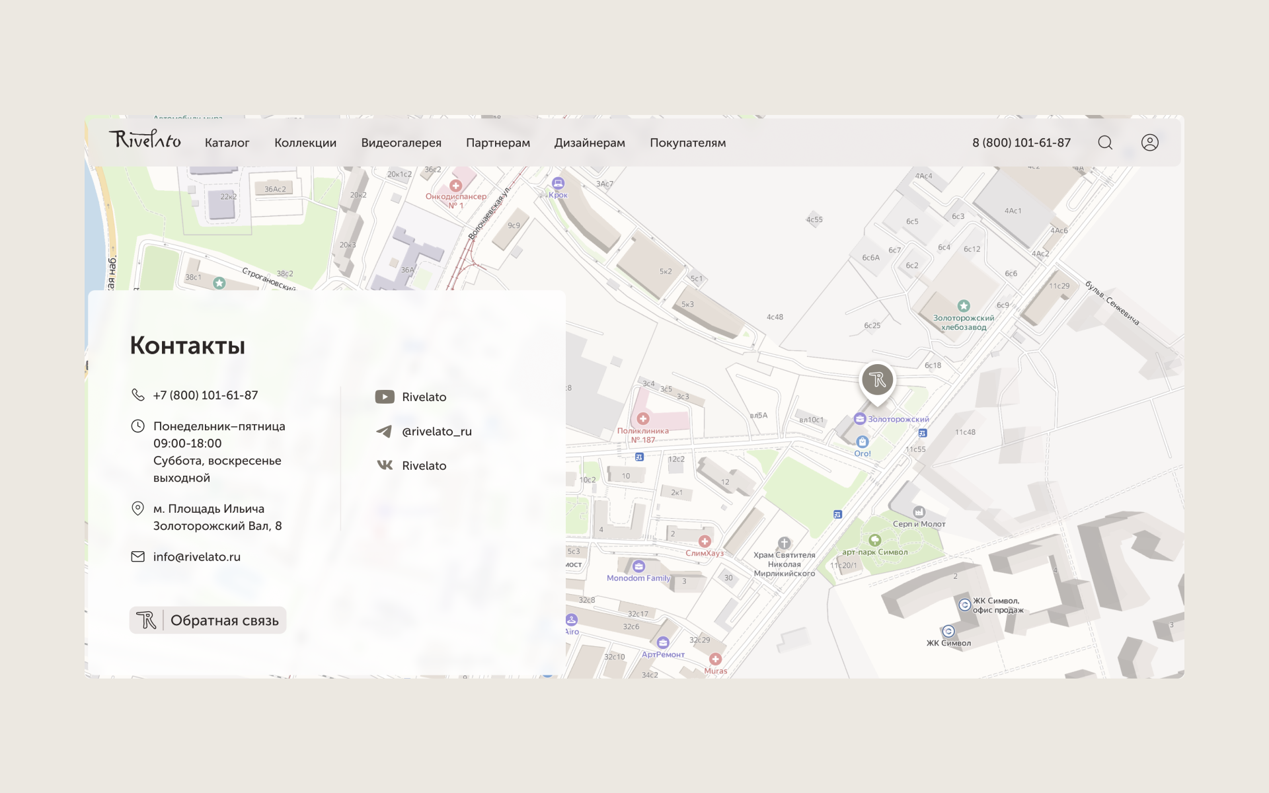This screenshot has height=793, width=1269.
Task: Call header phone 8 (800) 101-61-87
Action: coord(1021,143)
